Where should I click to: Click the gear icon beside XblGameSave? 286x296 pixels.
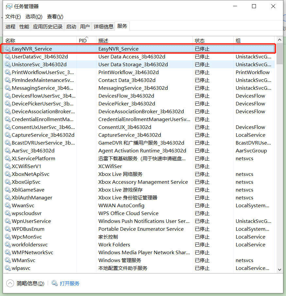8,190
